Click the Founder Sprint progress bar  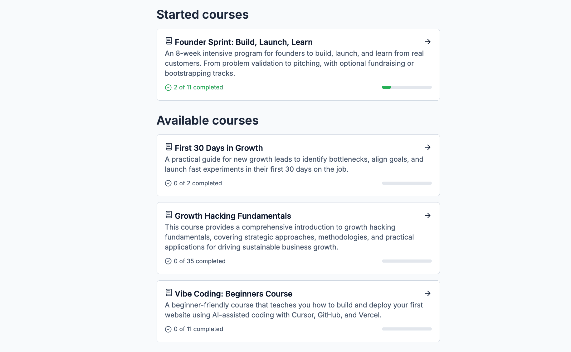click(407, 87)
